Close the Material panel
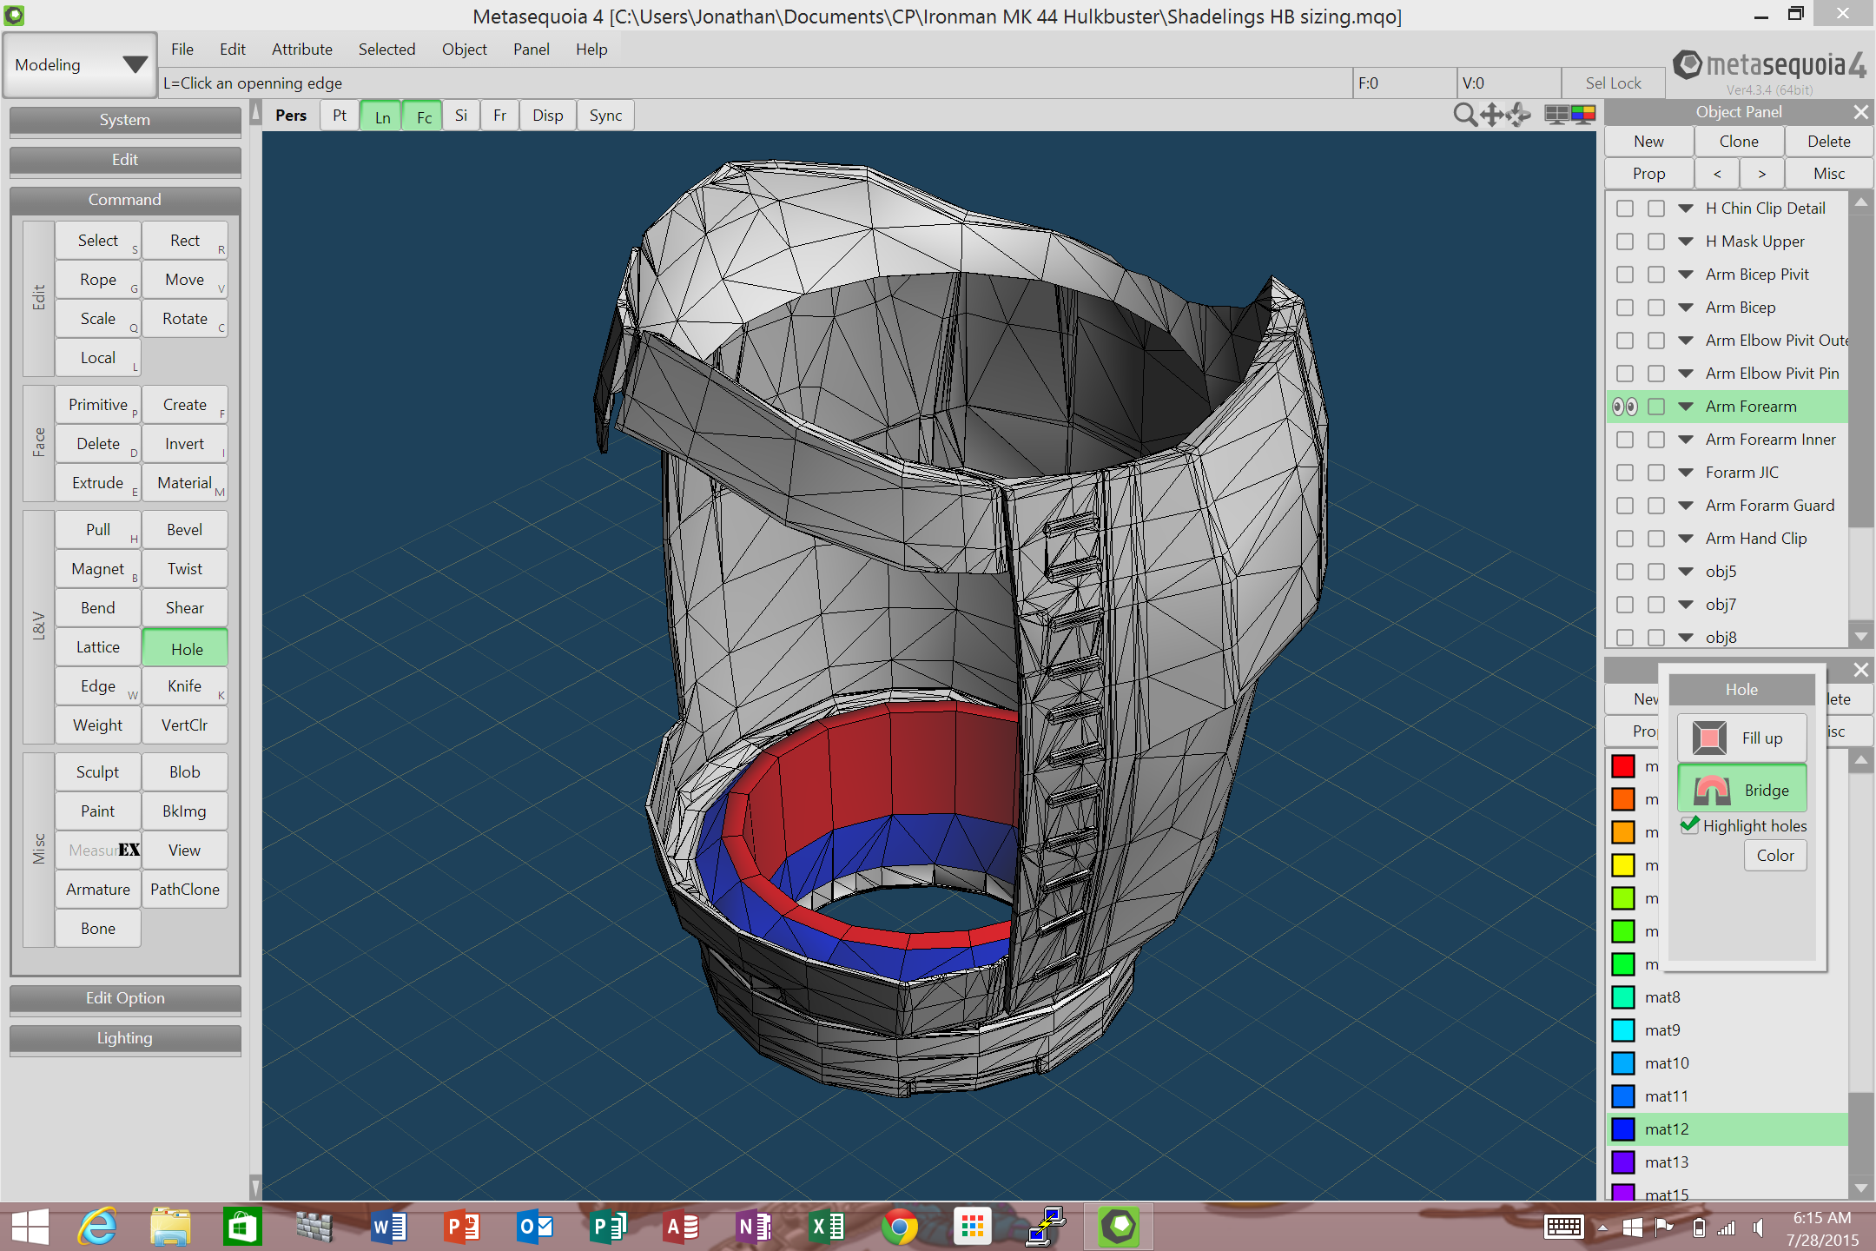Image resolution: width=1876 pixels, height=1251 pixels. 1860,670
